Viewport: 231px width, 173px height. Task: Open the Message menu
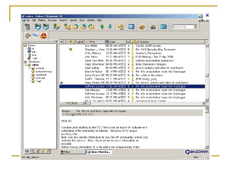tap(53, 20)
